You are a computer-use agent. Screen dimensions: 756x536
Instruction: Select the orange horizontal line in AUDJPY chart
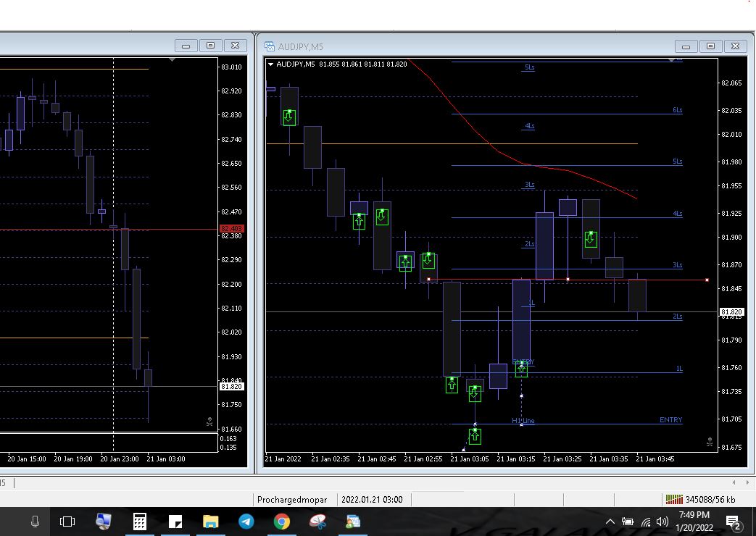[452, 143]
